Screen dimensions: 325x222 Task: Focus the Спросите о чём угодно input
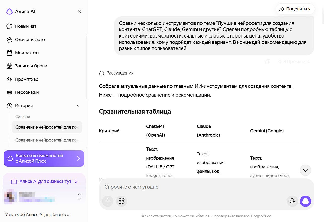[207, 187]
